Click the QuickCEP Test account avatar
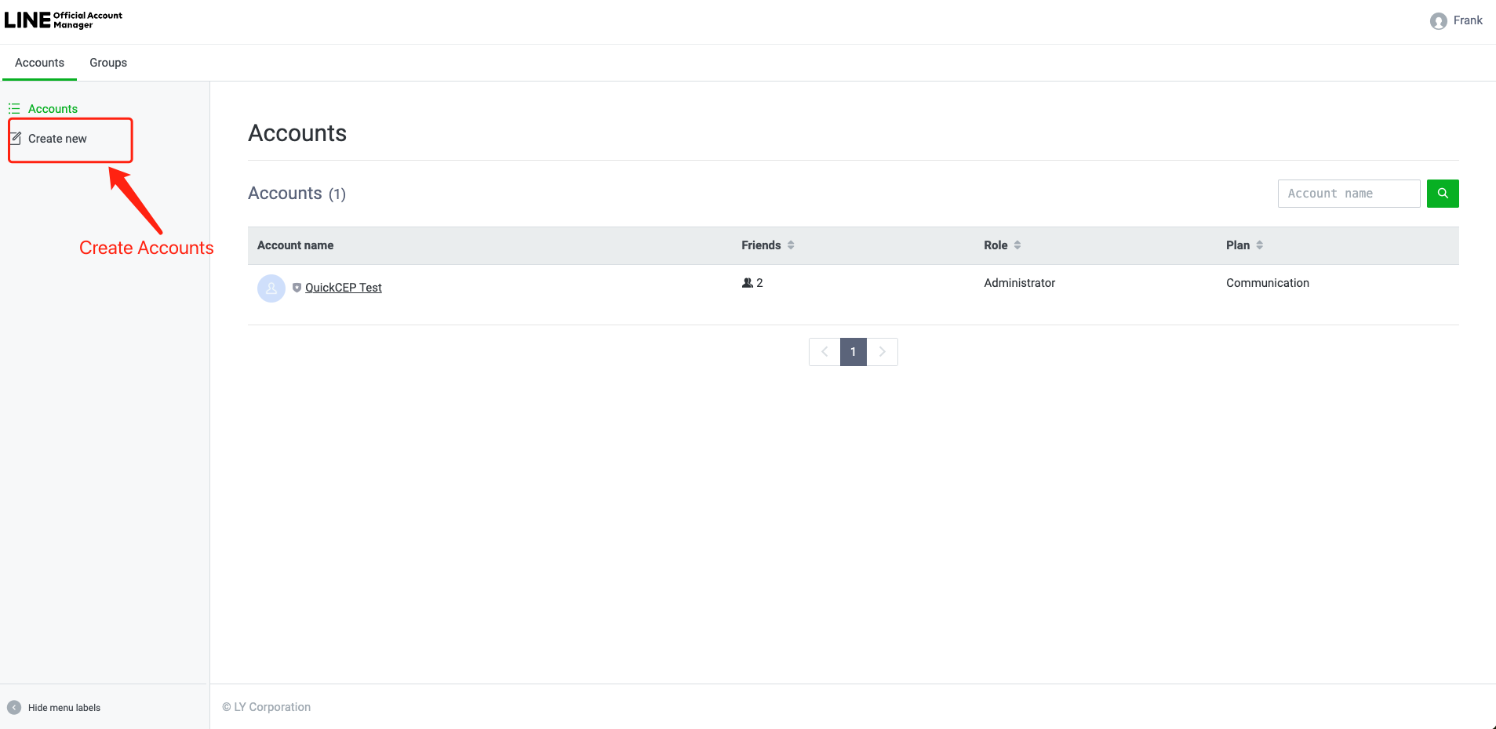Image resolution: width=1496 pixels, height=729 pixels. [271, 288]
